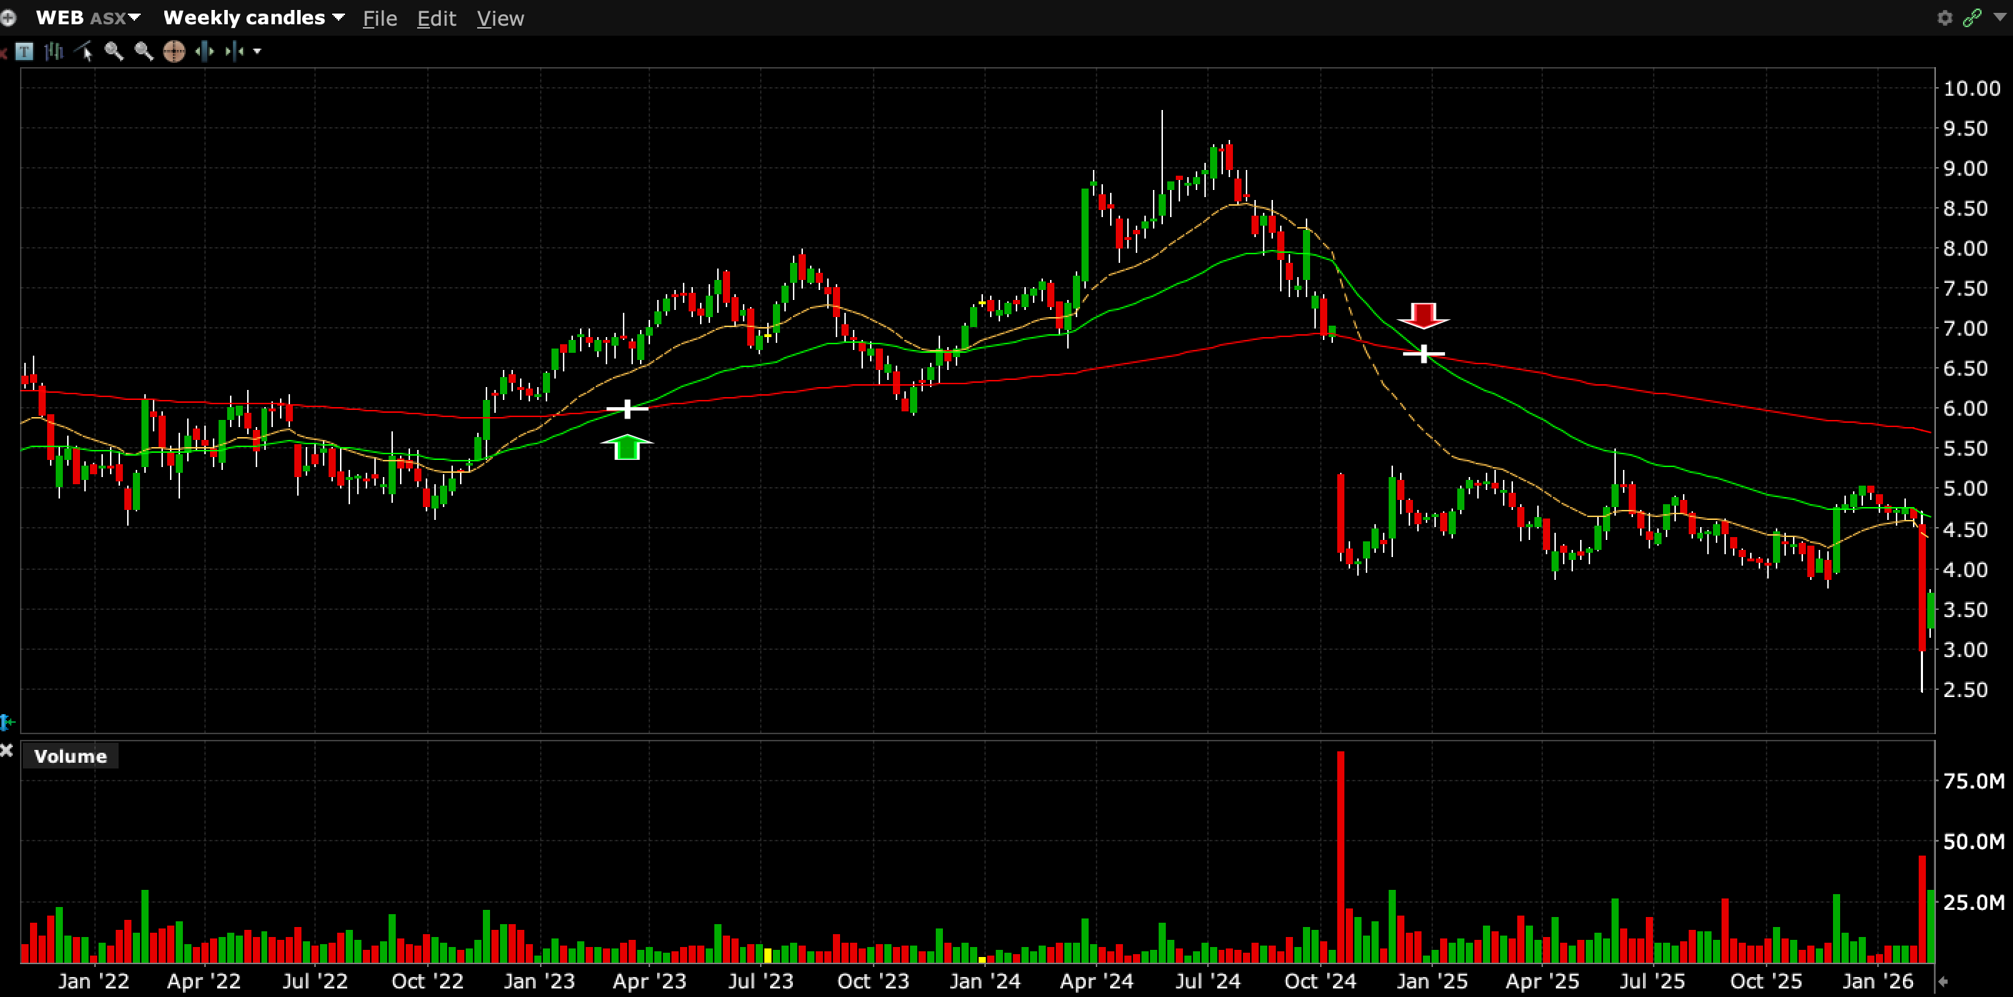Toggle the orange crosshair tool
The height and width of the screenshot is (997, 2013).
click(x=174, y=51)
